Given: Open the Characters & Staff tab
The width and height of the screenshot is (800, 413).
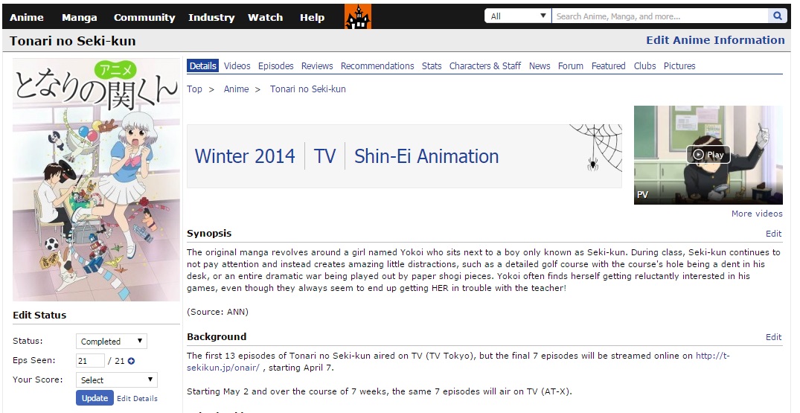Looking at the screenshot, I should [x=484, y=65].
